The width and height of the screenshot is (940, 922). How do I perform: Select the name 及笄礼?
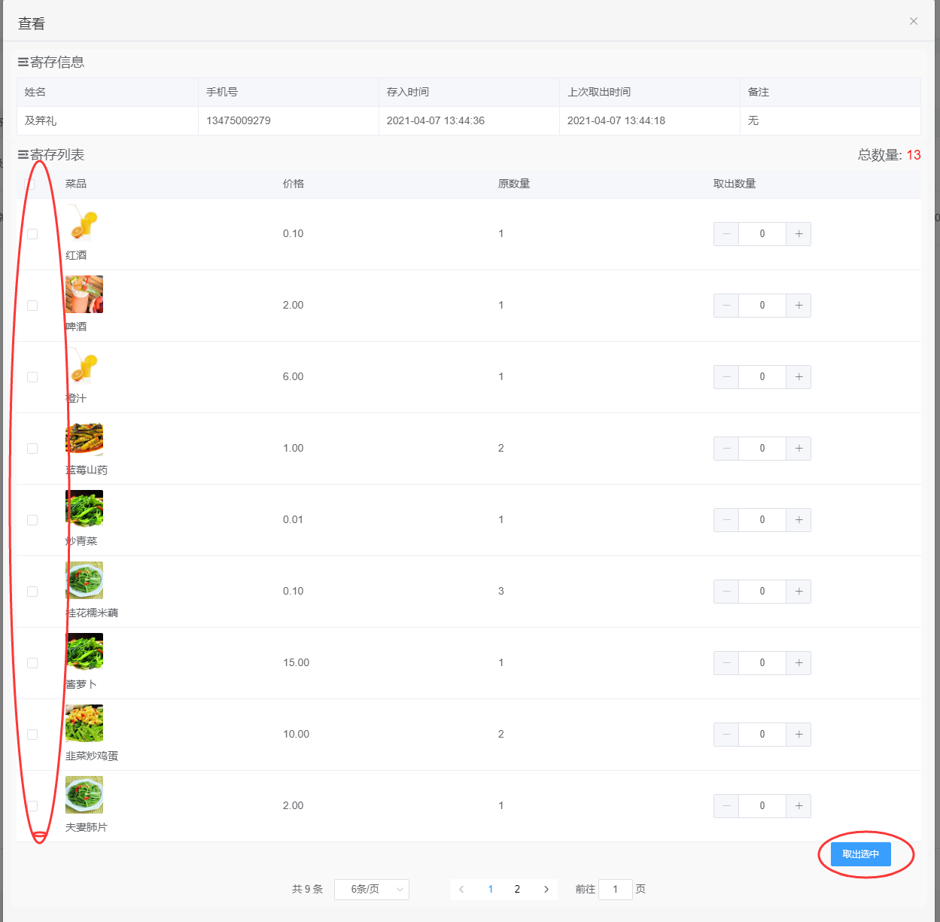(x=41, y=120)
